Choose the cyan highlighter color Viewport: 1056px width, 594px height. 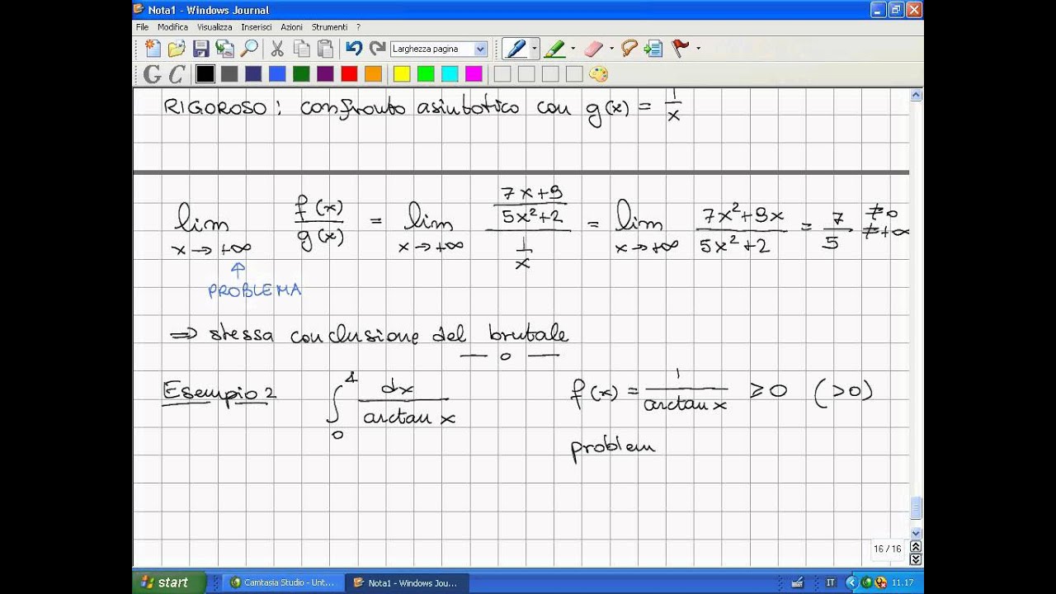(x=450, y=74)
